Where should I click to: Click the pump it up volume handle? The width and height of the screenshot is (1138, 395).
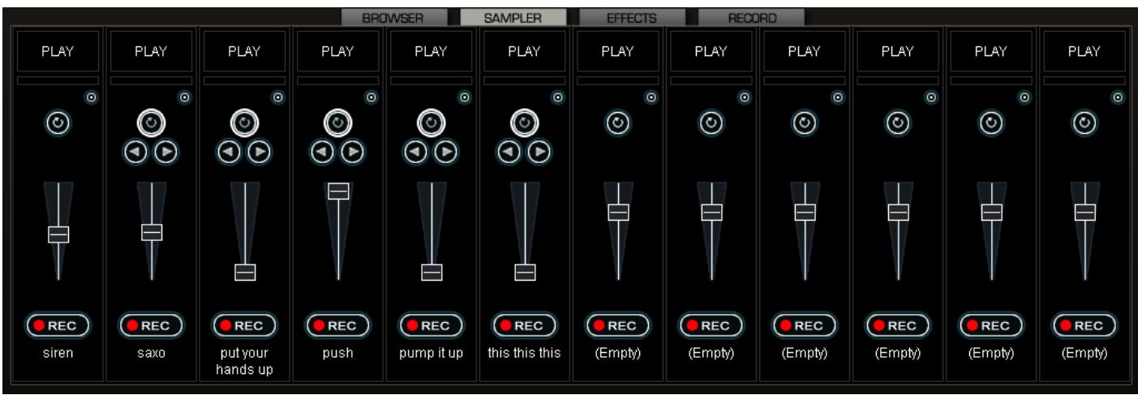coord(432,273)
